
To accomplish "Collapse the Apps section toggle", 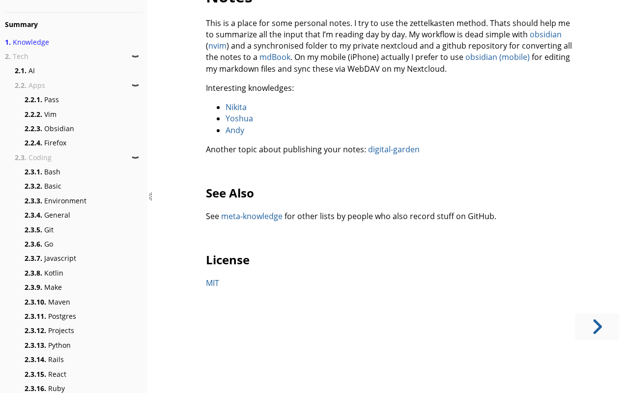I will click(x=135, y=85).
